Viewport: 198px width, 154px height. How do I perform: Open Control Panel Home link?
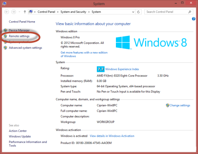coord(22,22)
